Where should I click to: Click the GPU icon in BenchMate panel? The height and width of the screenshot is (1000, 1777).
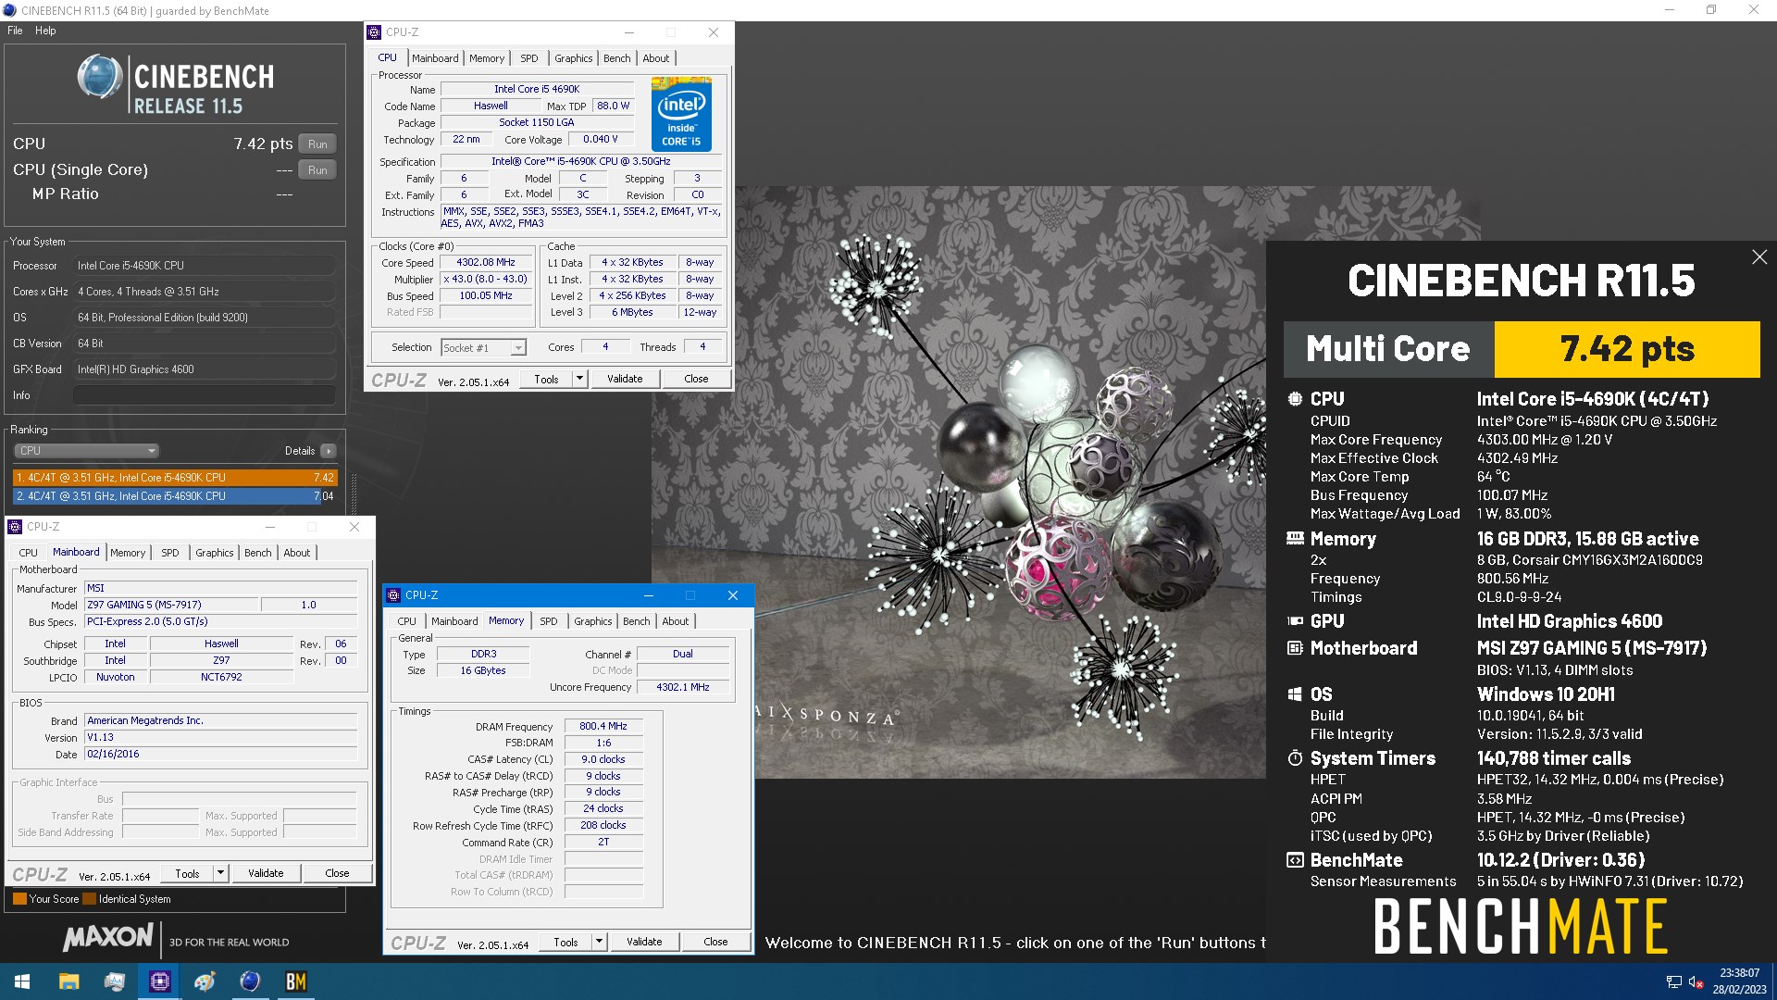[x=1295, y=621]
